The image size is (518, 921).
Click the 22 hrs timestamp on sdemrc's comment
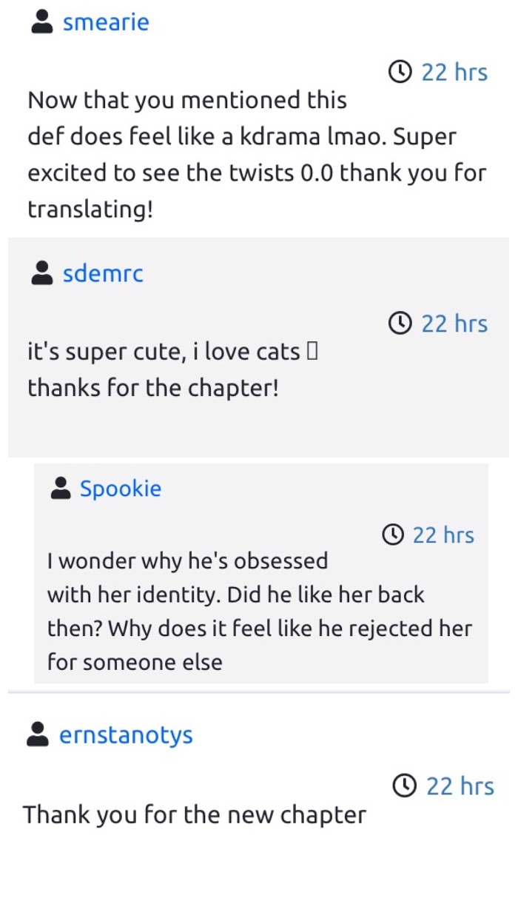pyautogui.click(x=454, y=324)
